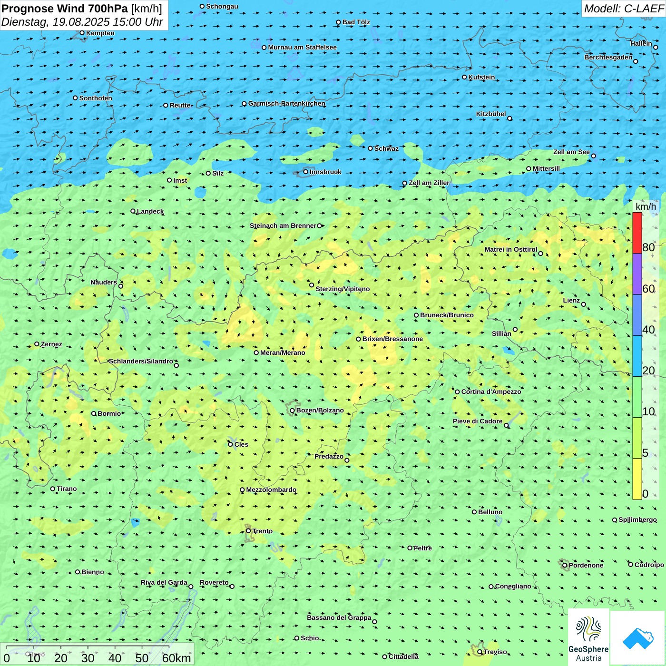666x666 pixels.
Task: Click the 'Steinach am Brenner' label
Action: pos(283,225)
